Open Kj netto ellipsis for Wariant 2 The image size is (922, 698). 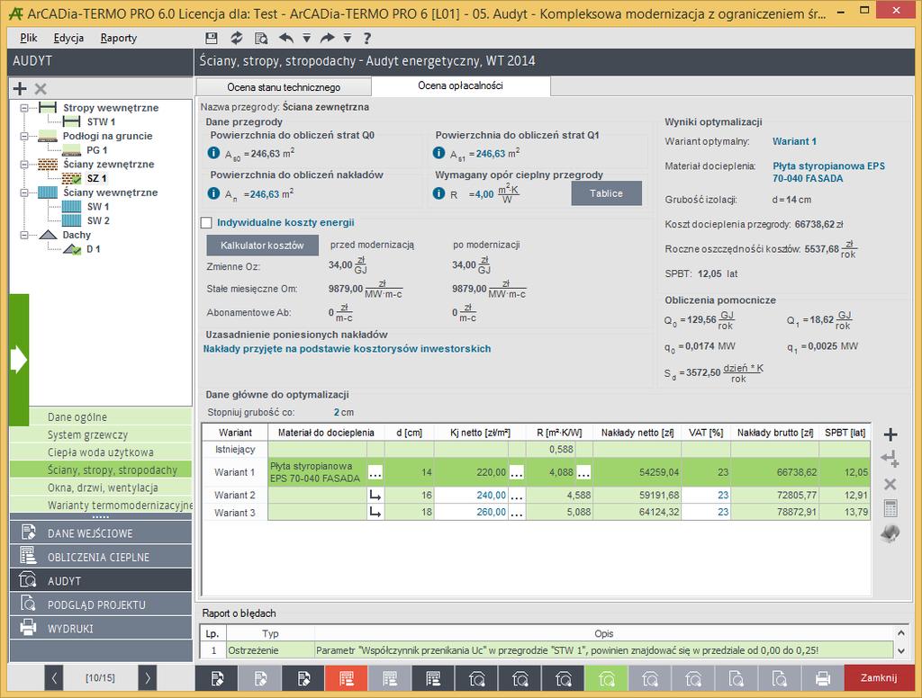pos(516,496)
